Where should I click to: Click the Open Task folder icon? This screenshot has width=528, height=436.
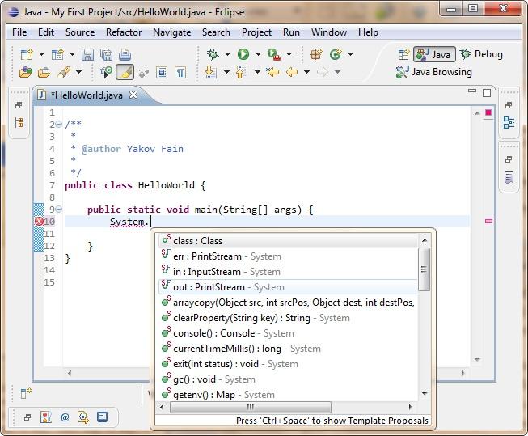pyautogui.click(x=44, y=72)
